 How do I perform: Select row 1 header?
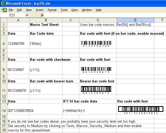tap(4, 25)
